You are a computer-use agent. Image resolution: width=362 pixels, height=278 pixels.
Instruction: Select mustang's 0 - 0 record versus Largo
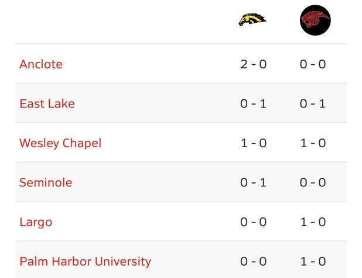(x=253, y=222)
